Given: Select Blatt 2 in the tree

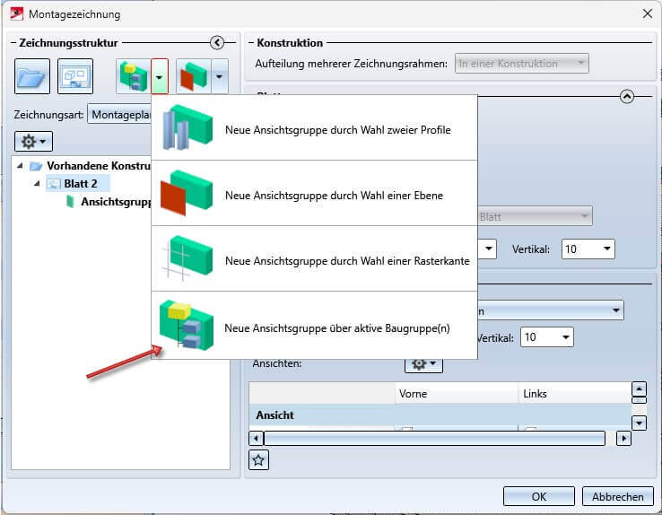Looking at the screenshot, I should [x=80, y=184].
